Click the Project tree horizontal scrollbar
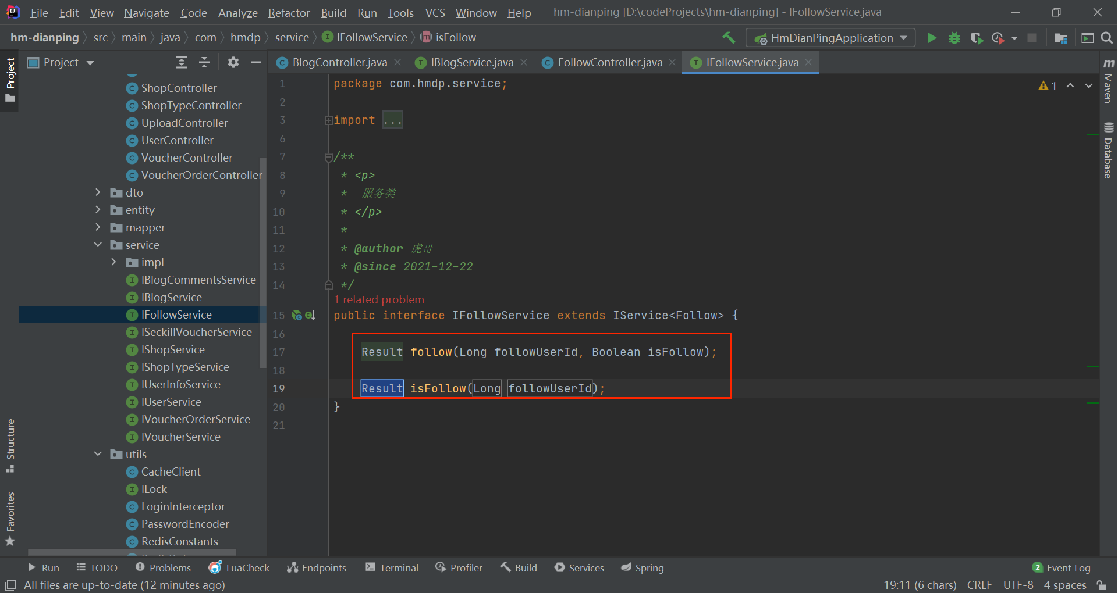Screen dimensions: 1118x593 click(132, 552)
